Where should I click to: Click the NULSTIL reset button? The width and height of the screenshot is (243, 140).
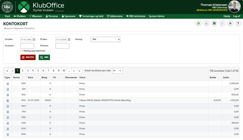pyautogui.click(x=28, y=57)
